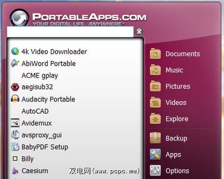Click the Apps wrench icon
This screenshot has height=179, width=224.
[x=155, y=154]
